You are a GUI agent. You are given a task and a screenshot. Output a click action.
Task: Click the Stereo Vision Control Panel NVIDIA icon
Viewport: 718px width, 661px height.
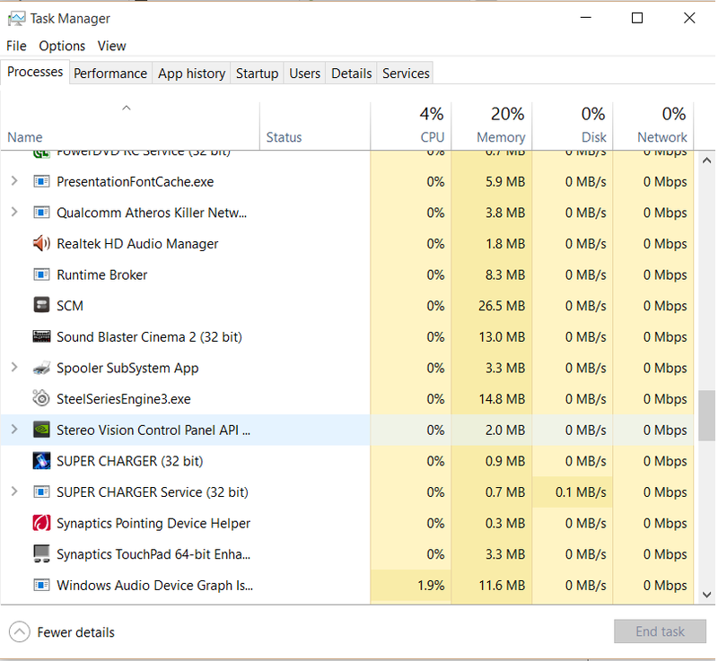tap(41, 430)
